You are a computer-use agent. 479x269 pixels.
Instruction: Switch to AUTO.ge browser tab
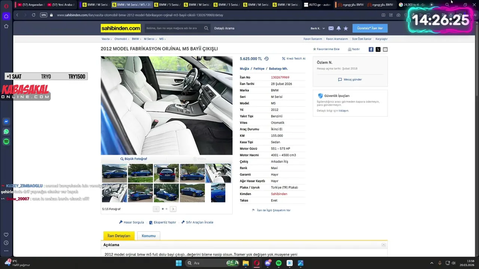pyautogui.click(x=317, y=5)
